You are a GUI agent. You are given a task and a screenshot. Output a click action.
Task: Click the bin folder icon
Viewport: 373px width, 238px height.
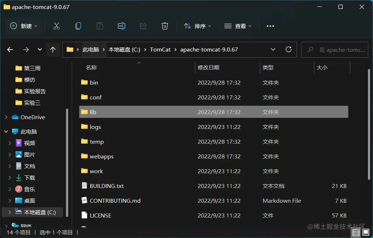pos(84,82)
